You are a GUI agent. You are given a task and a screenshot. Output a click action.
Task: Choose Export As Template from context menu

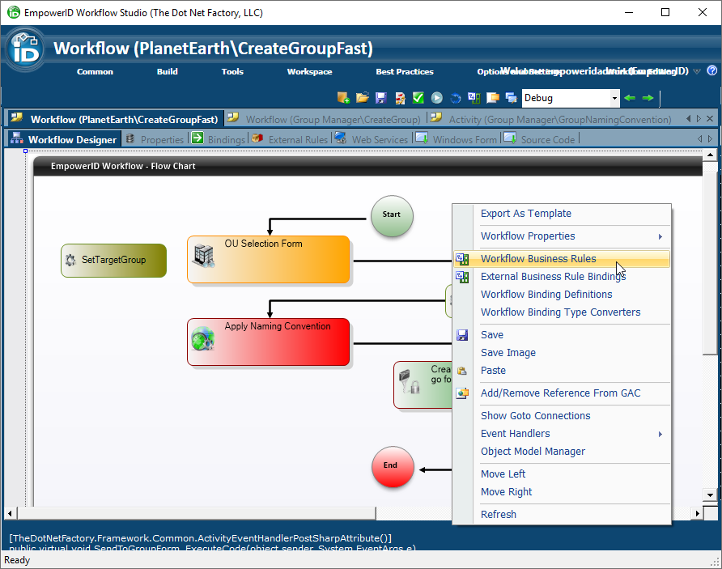coord(526,214)
